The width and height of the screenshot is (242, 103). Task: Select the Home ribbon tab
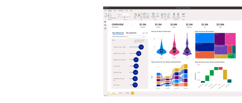coord(110,11)
